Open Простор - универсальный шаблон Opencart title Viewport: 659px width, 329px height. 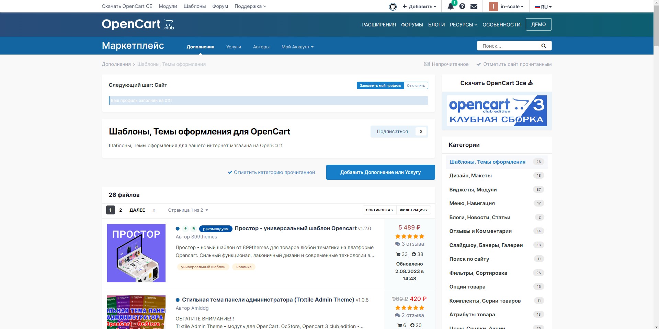296,228
